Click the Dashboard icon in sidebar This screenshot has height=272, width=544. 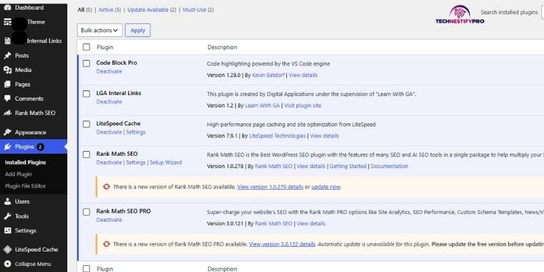pyautogui.click(x=7, y=7)
